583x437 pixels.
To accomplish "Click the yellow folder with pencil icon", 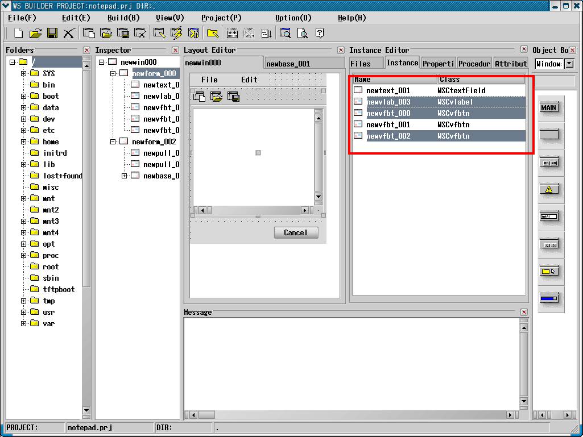I will click(213, 33).
